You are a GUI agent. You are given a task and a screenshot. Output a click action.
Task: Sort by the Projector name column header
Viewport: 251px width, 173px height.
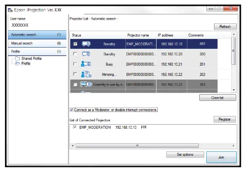click(141, 35)
